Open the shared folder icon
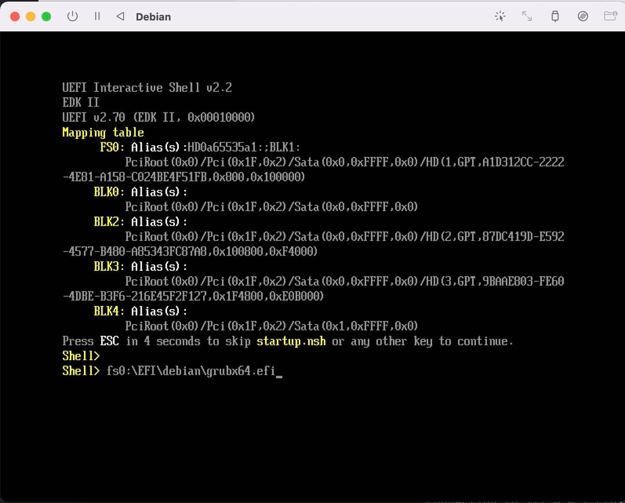Screen dimensions: 625x503 [610, 16]
